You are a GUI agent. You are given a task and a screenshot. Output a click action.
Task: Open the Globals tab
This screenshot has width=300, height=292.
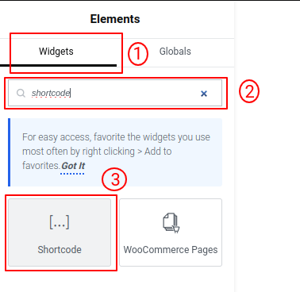pos(175,52)
